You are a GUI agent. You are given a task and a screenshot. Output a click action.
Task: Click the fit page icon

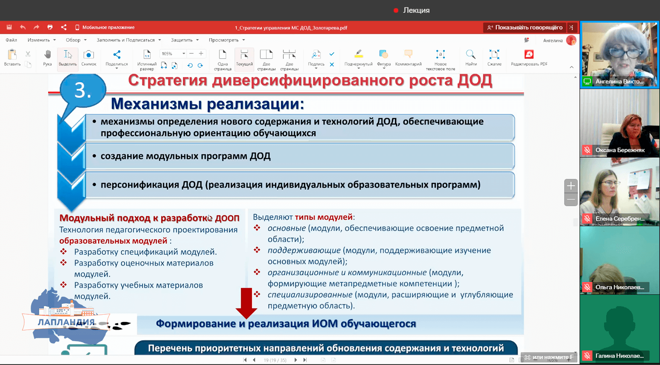175,65
